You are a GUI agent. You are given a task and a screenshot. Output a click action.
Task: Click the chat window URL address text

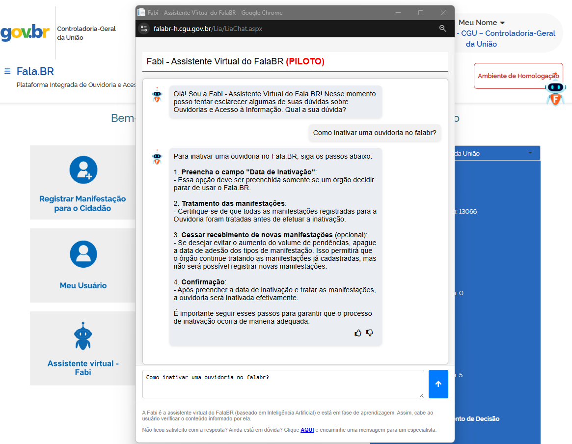(x=208, y=28)
